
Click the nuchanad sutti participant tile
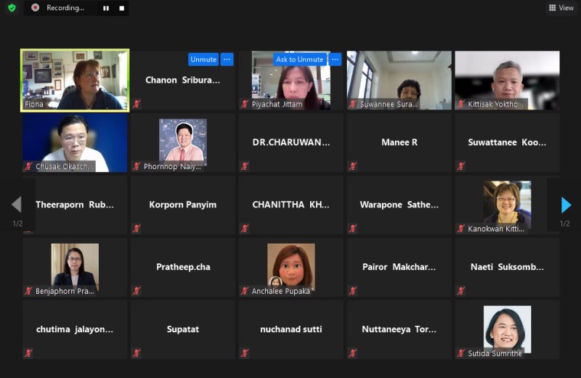290,329
